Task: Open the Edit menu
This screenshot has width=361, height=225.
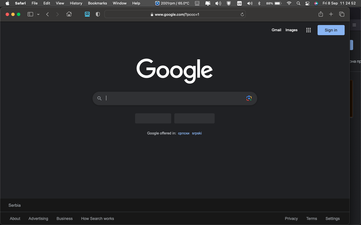Action: 47,3
